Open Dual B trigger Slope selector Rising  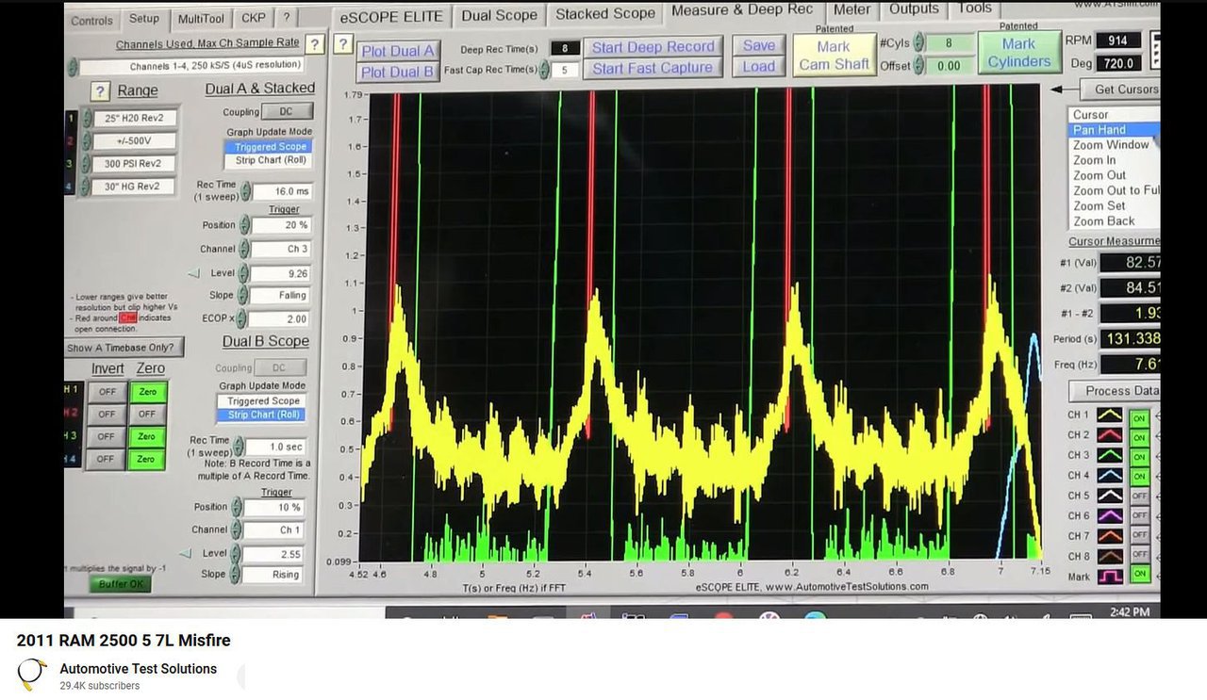pyautogui.click(x=274, y=575)
